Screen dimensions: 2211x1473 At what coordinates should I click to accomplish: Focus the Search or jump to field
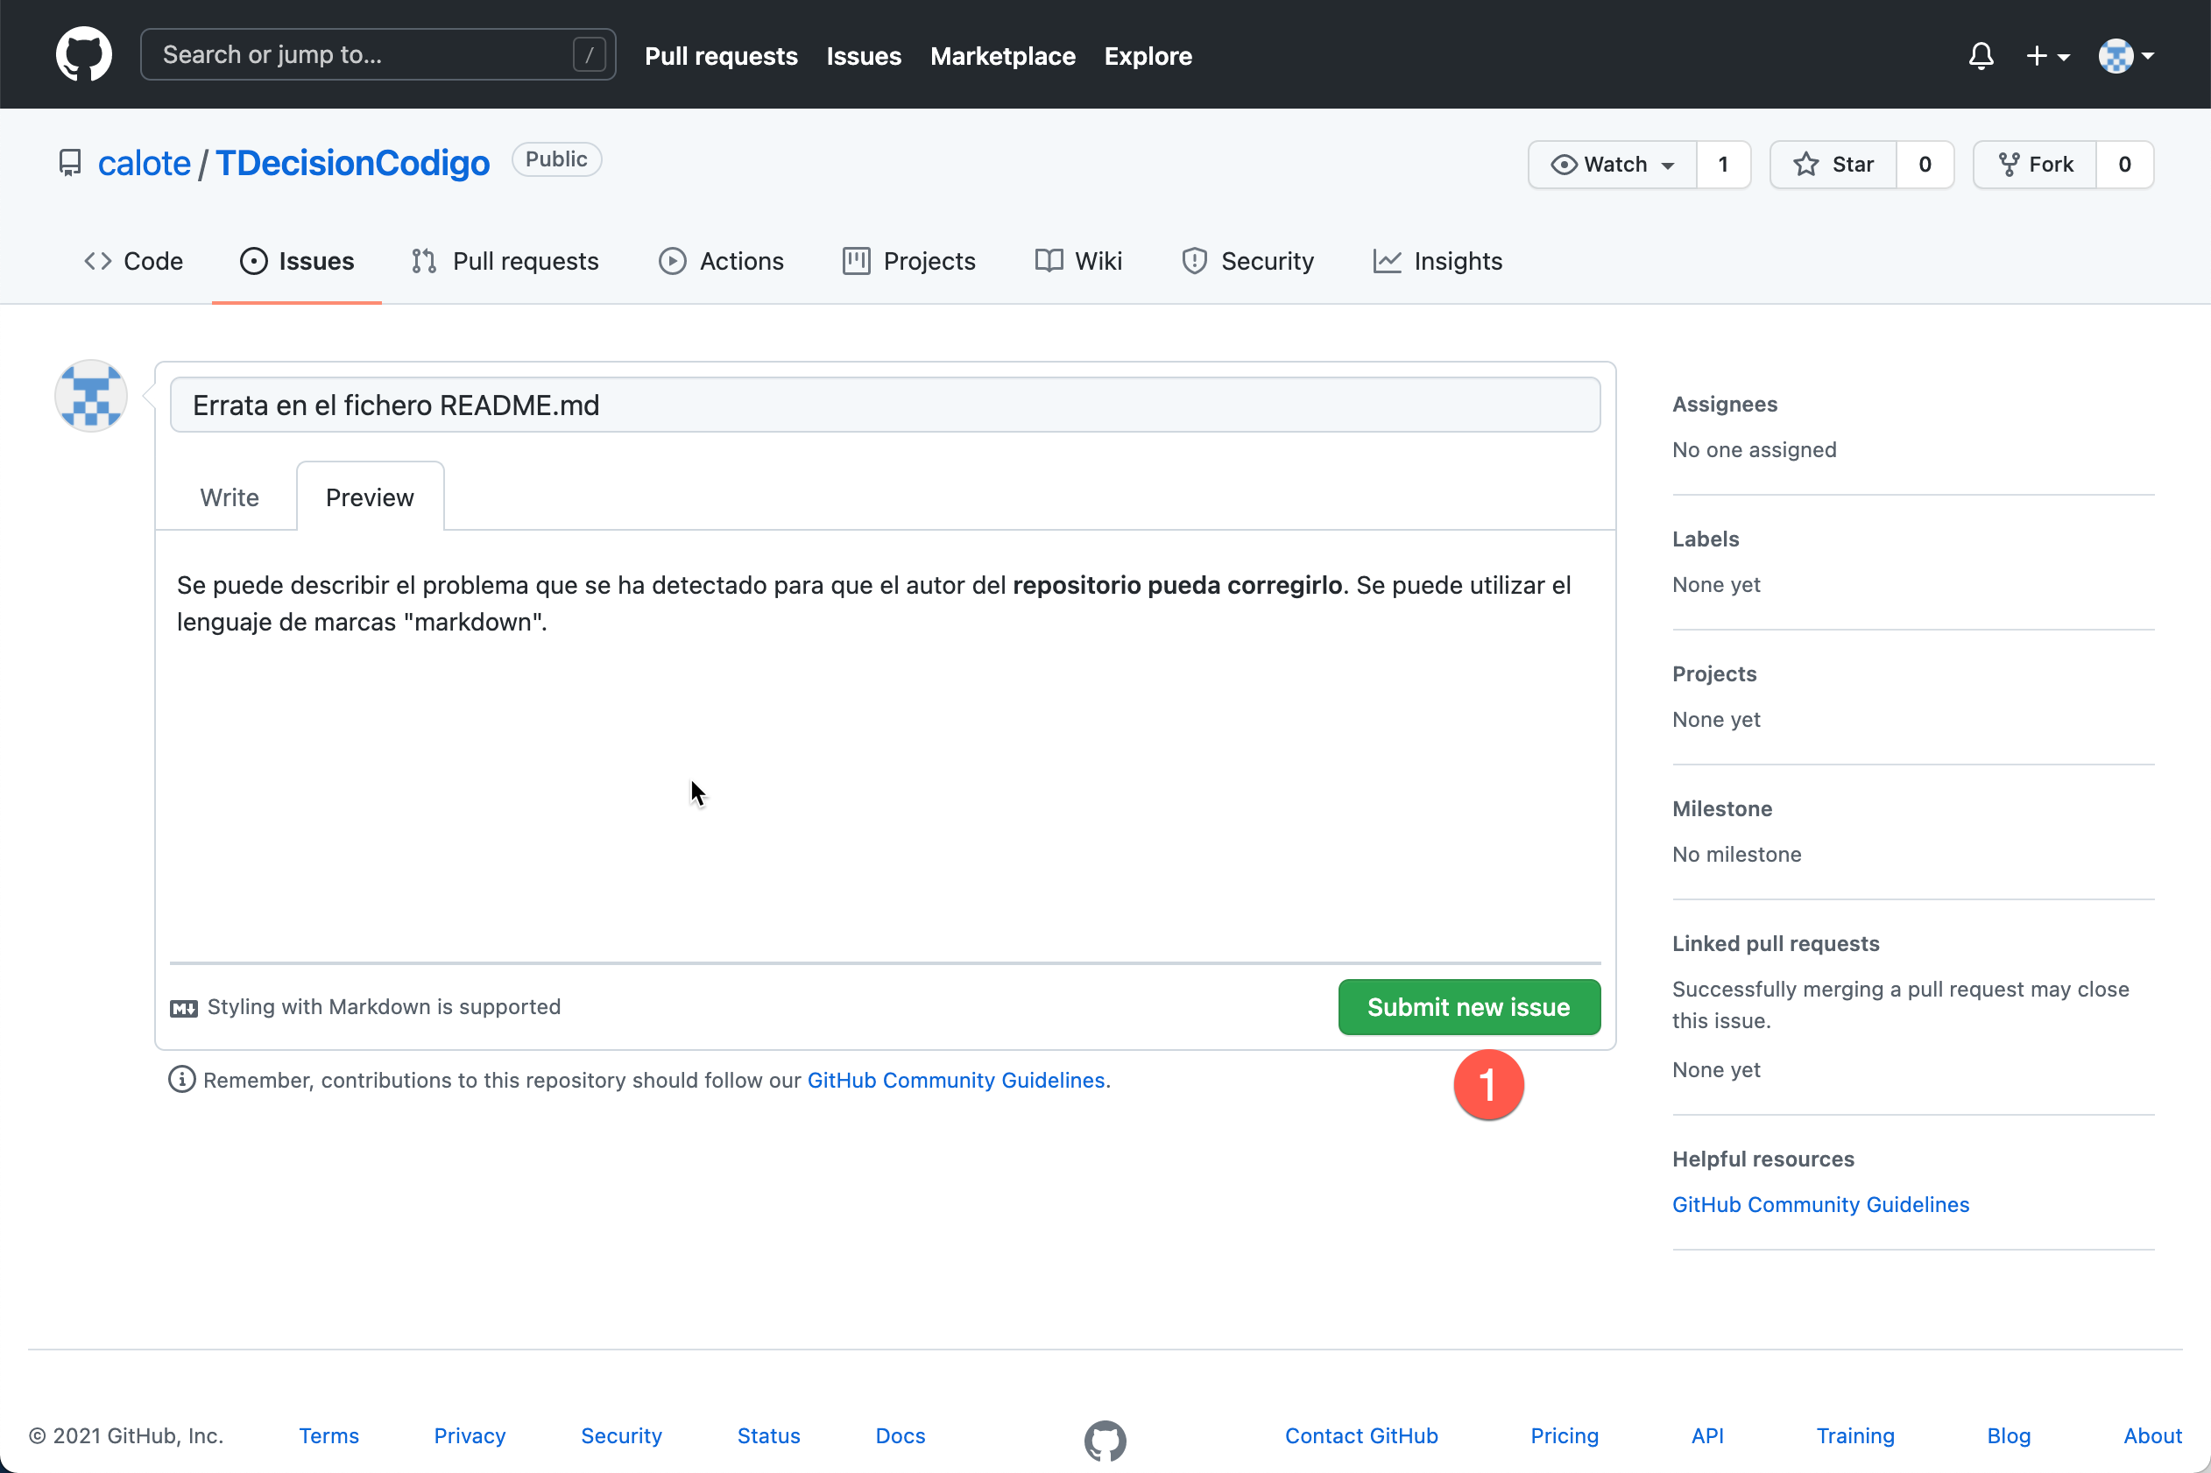(x=378, y=54)
